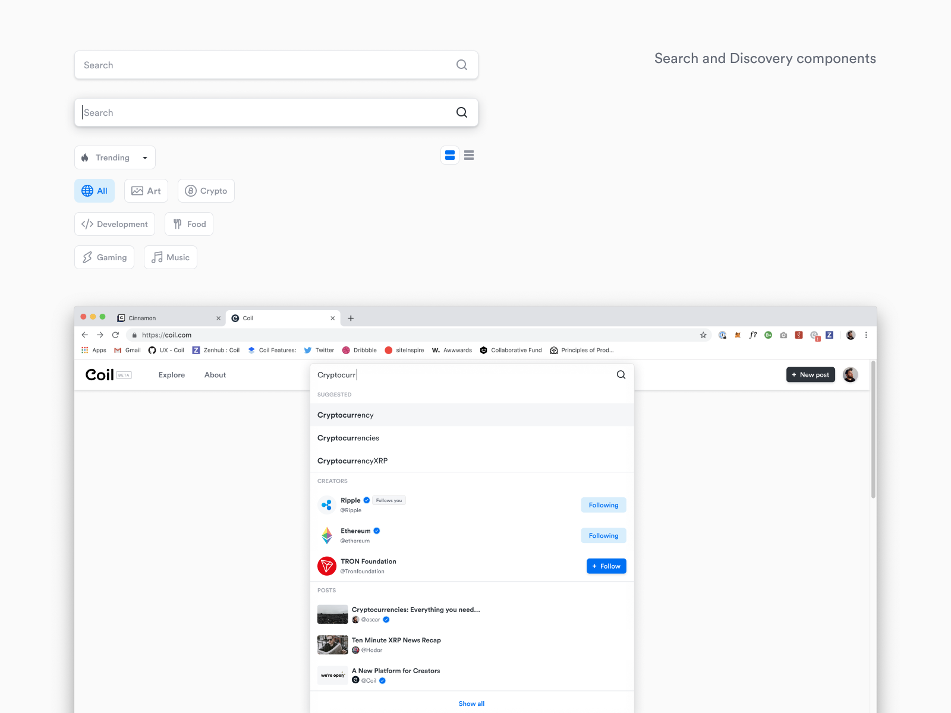
Task: Open Cryptocurrencies: Everything you need post thumbnail
Action: [x=333, y=614]
